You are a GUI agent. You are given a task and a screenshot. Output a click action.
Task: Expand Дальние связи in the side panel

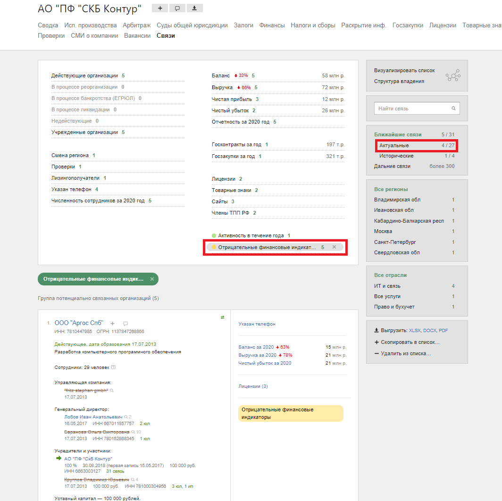click(x=392, y=166)
